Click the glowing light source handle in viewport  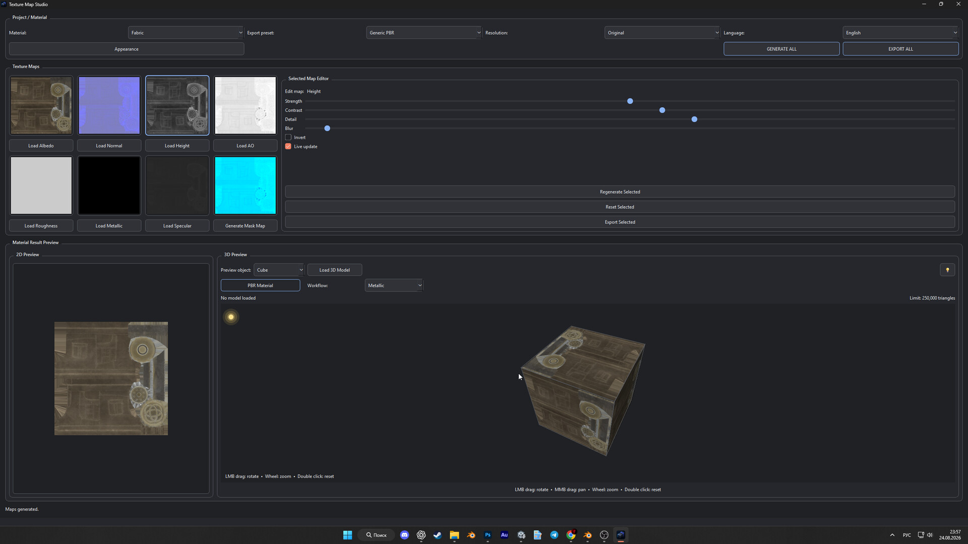tap(231, 317)
